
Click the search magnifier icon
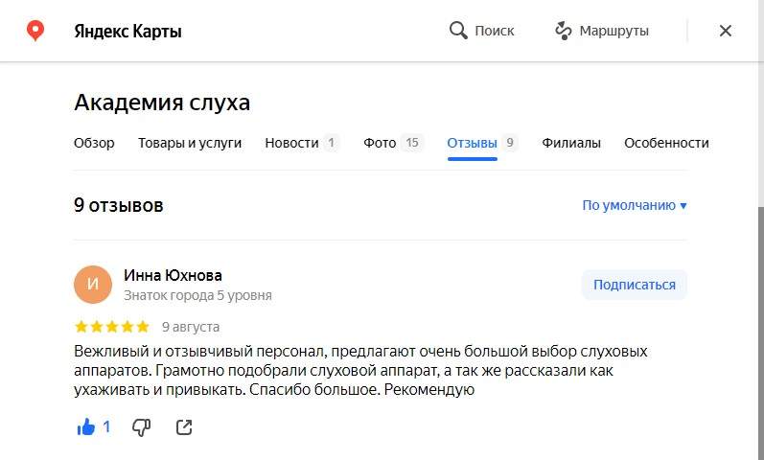click(x=458, y=31)
